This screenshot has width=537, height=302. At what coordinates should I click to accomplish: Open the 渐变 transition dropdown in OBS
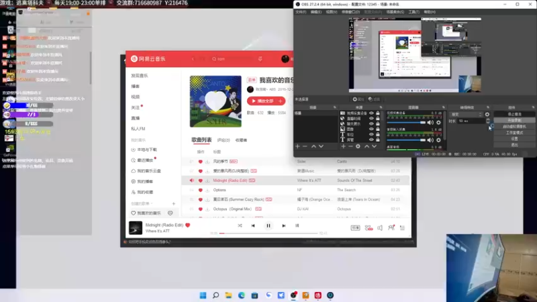click(467, 114)
